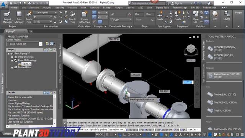Screen dimensions: 245x138
Task: Toggle polar tracking in status bar
Action: 129,135
